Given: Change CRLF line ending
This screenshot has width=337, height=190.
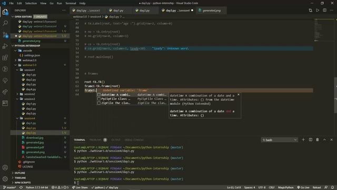Looking at the screenshot, I should [272, 187].
